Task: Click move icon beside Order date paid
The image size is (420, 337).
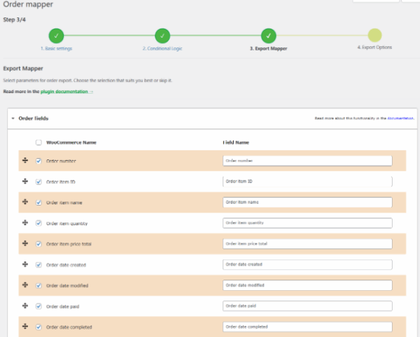Action: coord(25,306)
